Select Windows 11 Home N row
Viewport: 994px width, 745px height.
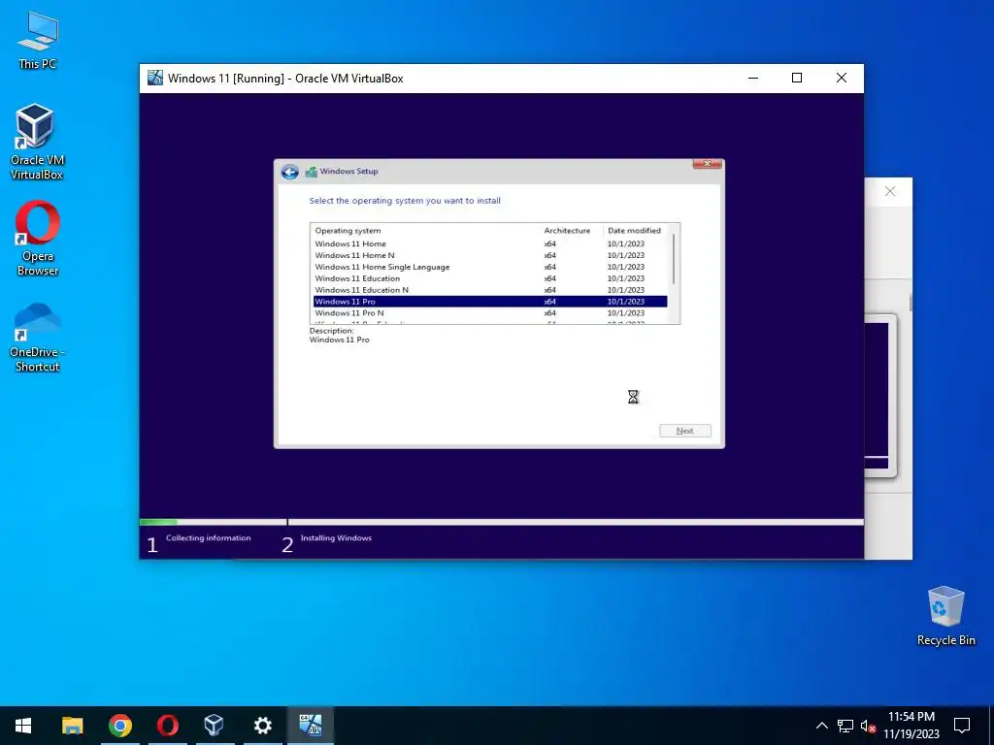(490, 255)
